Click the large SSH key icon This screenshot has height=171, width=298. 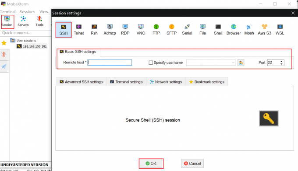(269, 119)
